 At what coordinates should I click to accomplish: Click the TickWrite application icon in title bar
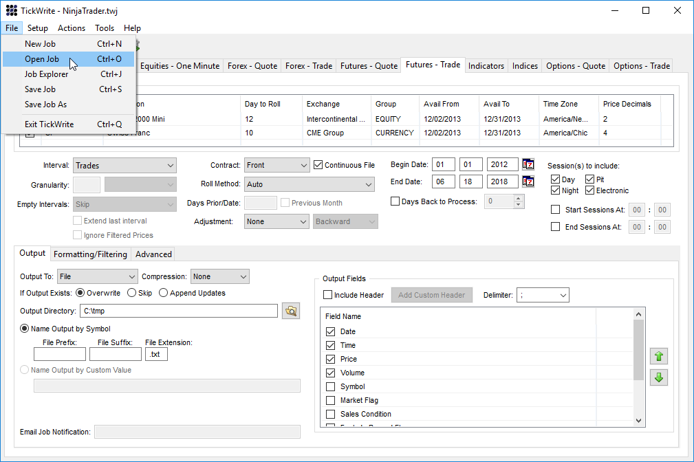(x=11, y=10)
